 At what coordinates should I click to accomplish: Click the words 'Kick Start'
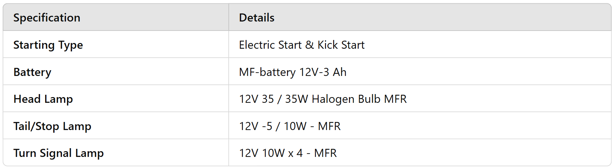[341, 45]
